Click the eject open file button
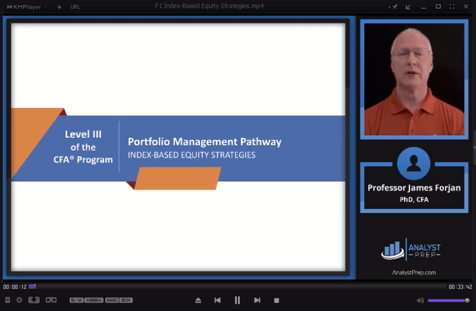Screen dimensions: 476x311 tap(198, 300)
